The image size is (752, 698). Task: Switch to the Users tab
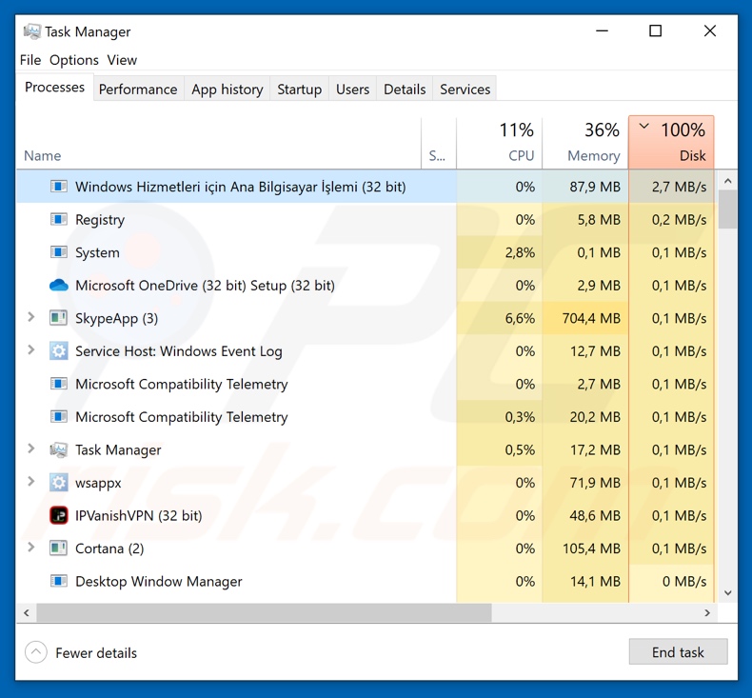(x=352, y=90)
